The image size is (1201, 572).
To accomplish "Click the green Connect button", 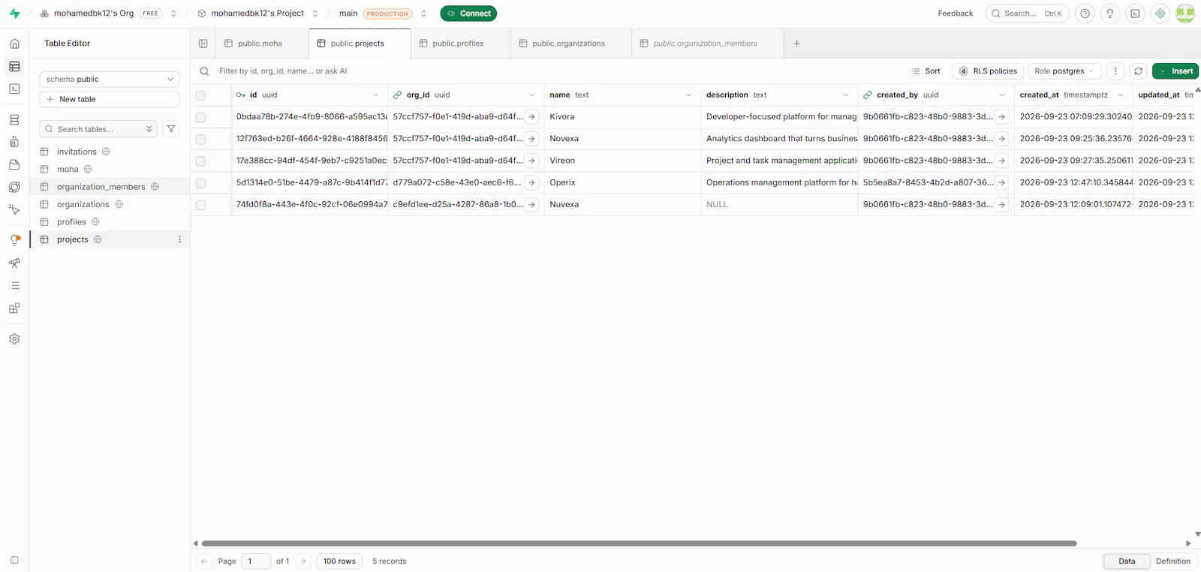I will (x=468, y=14).
